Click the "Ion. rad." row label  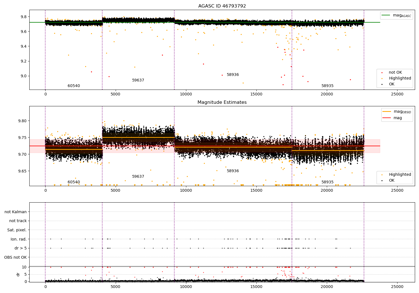(19, 239)
